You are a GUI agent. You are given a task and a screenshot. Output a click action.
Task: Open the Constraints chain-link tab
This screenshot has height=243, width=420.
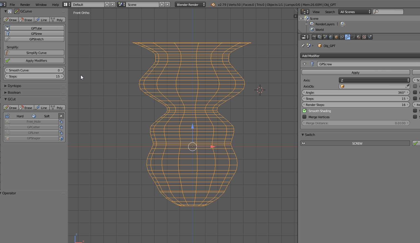[342, 37]
